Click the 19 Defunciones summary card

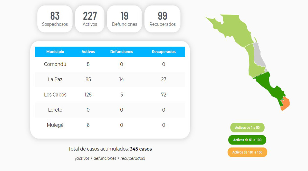[124, 19]
